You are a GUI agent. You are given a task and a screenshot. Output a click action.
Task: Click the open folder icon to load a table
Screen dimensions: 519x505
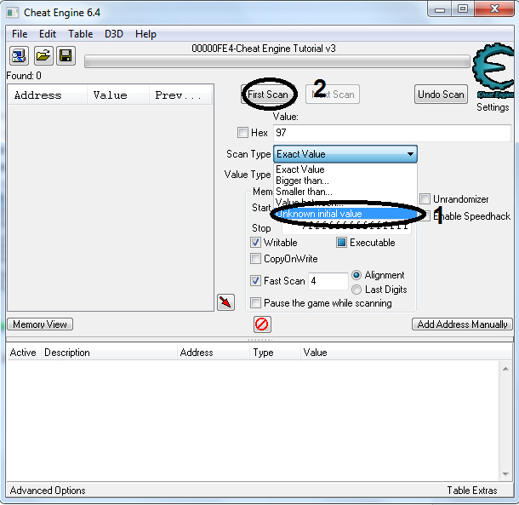(43, 55)
